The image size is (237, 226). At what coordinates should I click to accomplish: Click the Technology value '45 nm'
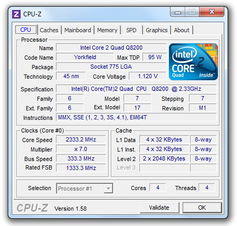[x=71, y=76]
